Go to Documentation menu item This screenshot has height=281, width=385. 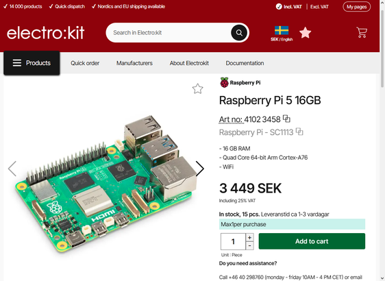(x=245, y=63)
